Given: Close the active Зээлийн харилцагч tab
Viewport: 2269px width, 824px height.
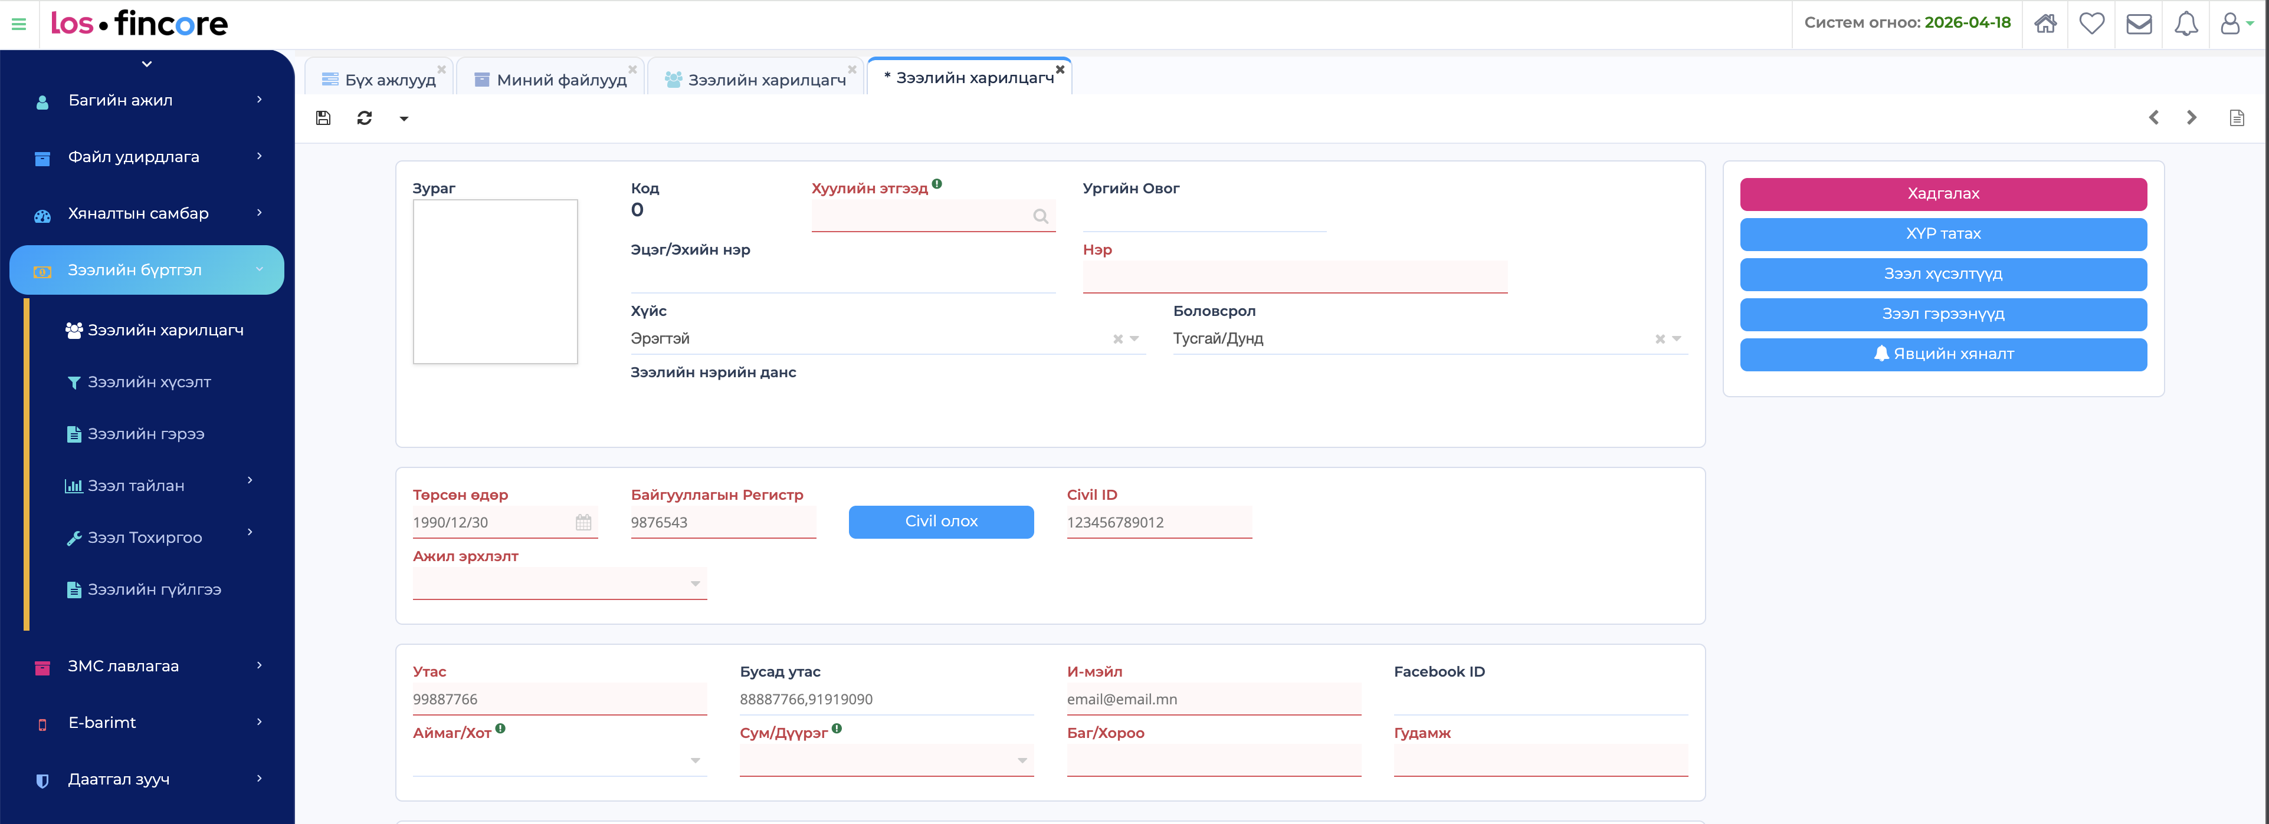Looking at the screenshot, I should [x=1061, y=70].
